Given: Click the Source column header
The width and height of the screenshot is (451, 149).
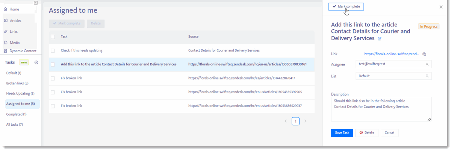Looking at the screenshot, I should point(193,36).
